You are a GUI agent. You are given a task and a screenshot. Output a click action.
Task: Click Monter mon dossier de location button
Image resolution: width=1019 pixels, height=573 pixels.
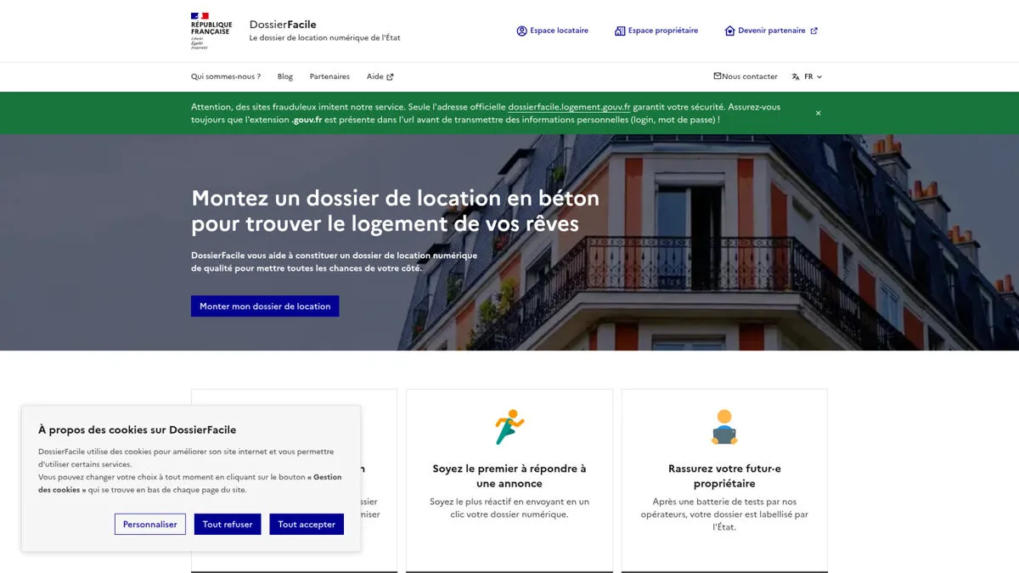click(x=265, y=306)
